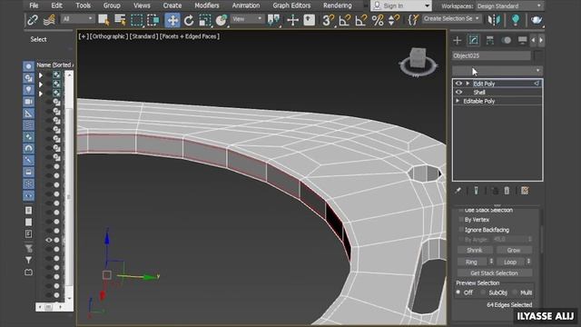This screenshot has width=581, height=327.
Task: Toggle the keyboard shortcut override icon
Action: point(309,20)
